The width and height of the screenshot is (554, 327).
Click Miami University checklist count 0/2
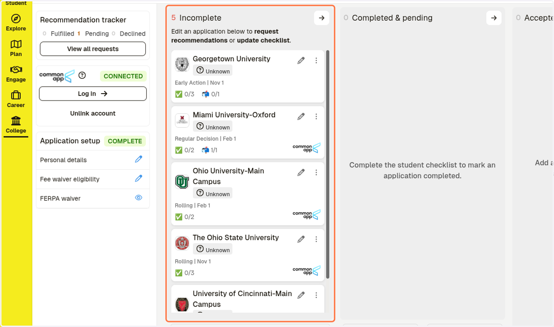[x=185, y=150]
